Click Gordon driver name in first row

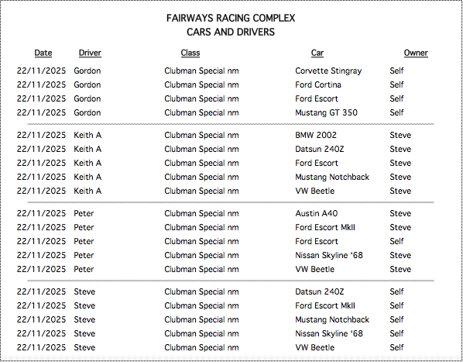pos(87,71)
